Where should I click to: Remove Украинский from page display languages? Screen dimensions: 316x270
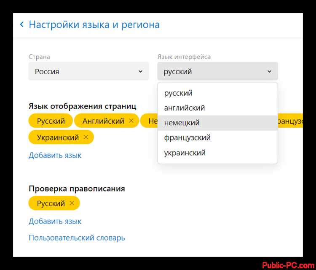point(86,138)
